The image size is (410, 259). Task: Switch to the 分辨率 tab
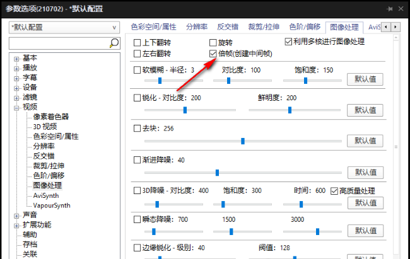point(197,27)
